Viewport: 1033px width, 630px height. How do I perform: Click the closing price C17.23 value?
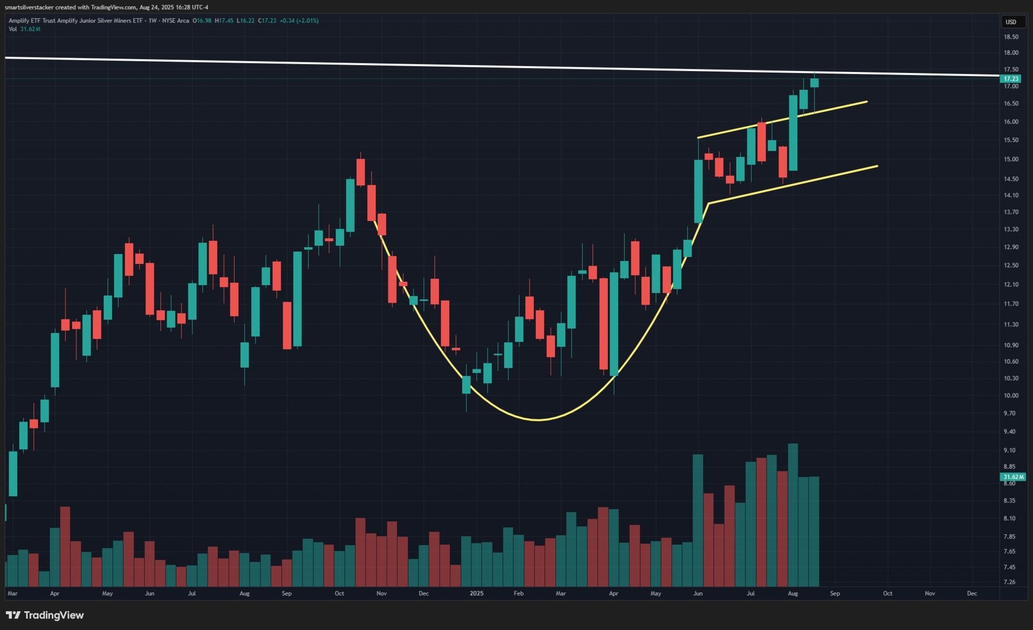267,20
